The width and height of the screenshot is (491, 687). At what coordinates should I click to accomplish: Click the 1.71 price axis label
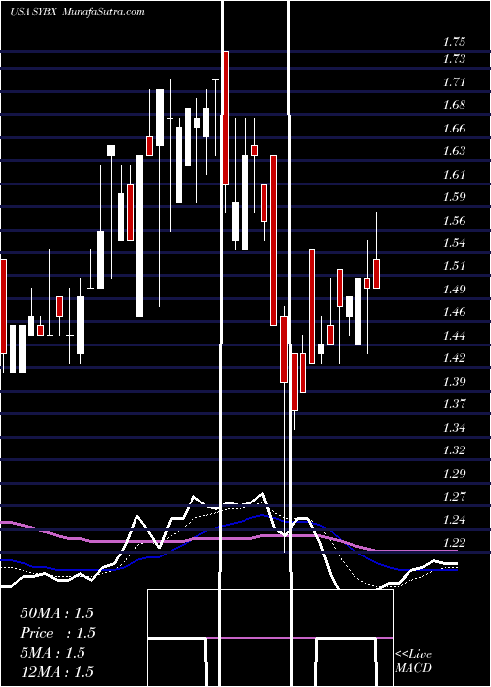pos(454,81)
